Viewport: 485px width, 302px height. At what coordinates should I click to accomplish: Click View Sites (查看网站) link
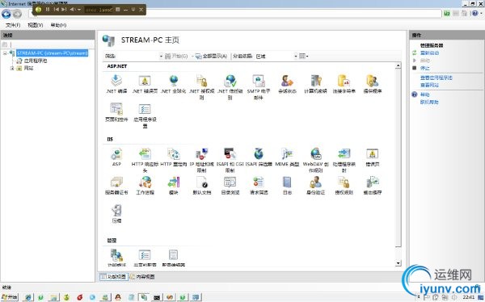tap(429, 85)
